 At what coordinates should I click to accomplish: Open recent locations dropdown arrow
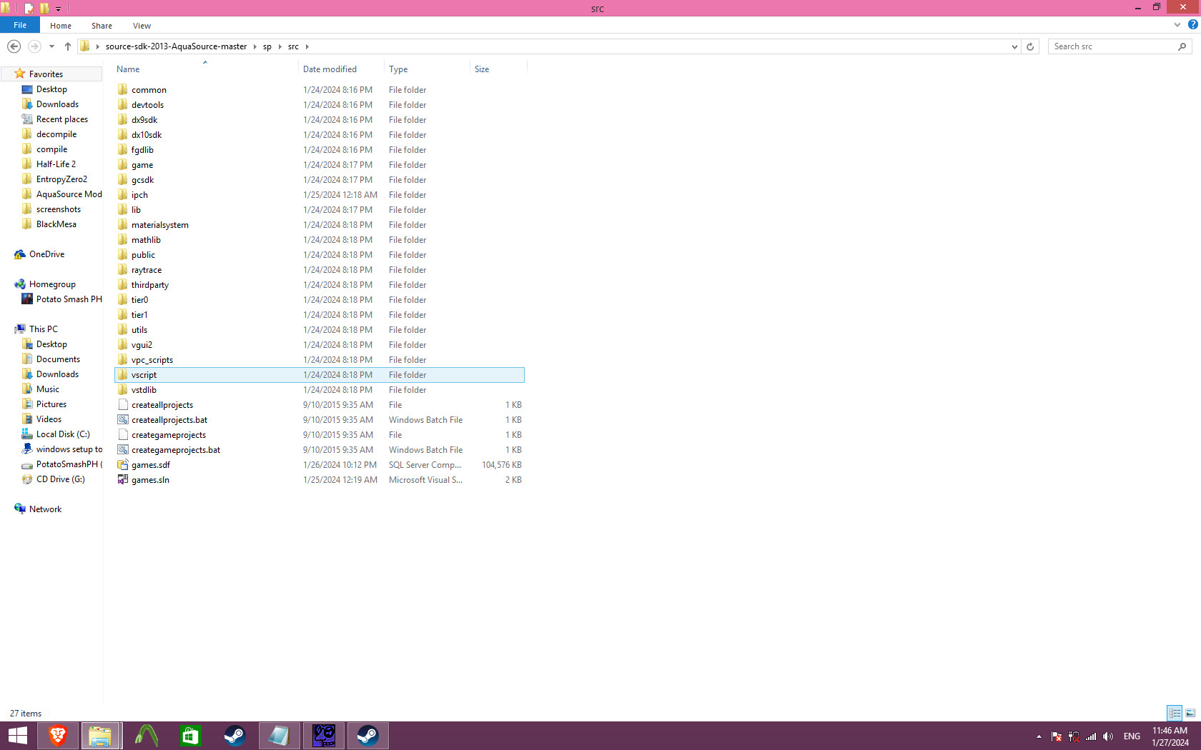coord(51,46)
